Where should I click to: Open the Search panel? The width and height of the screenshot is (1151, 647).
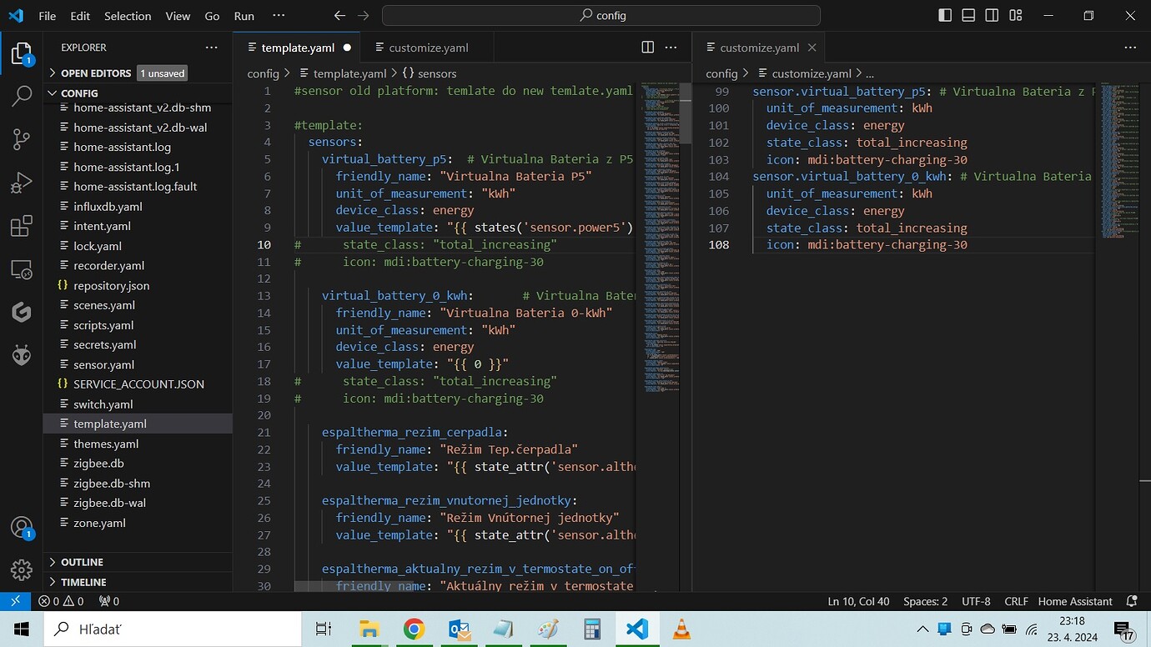click(x=21, y=97)
